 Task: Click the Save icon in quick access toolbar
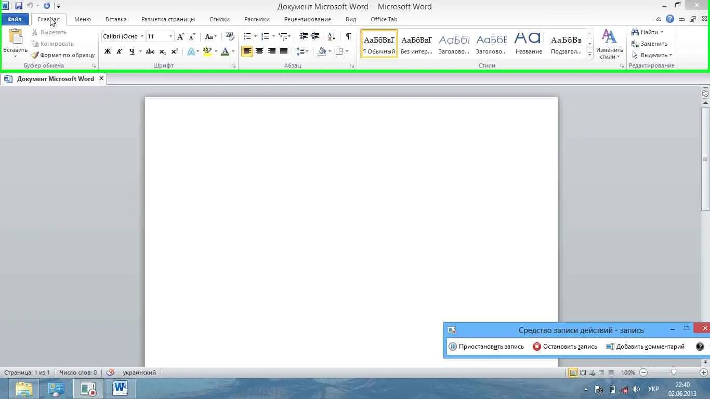click(19, 6)
